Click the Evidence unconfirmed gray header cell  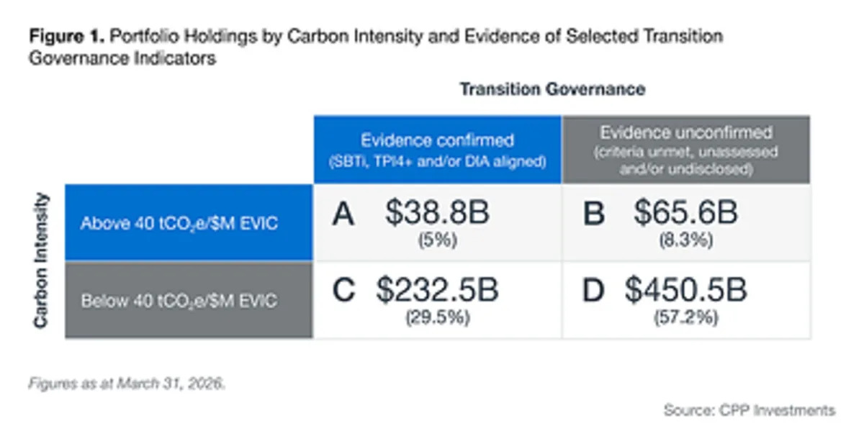pos(685,149)
